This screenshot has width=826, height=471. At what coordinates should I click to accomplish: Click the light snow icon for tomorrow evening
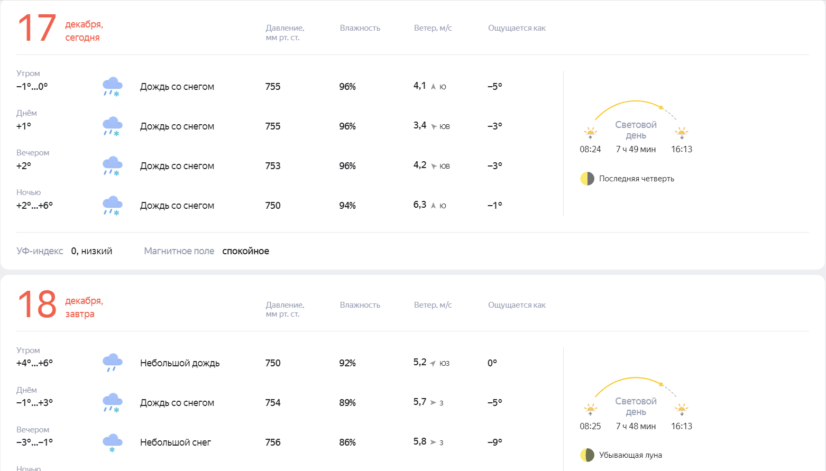(x=112, y=442)
